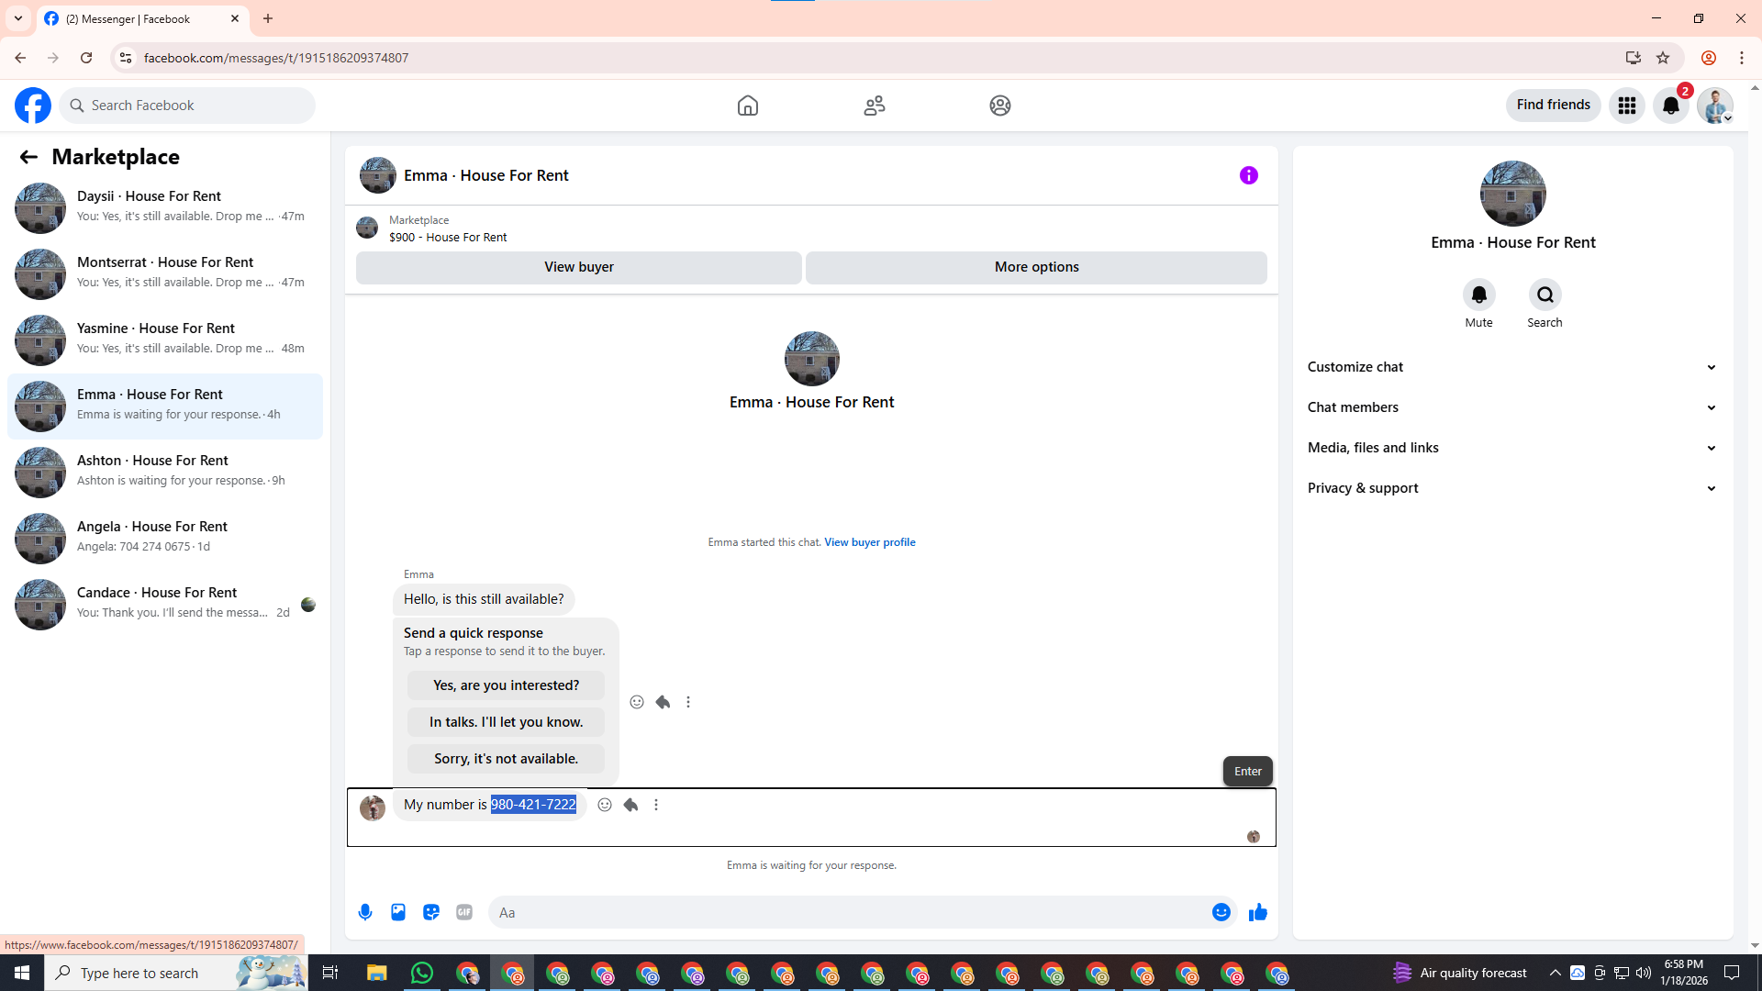
Task: Open the emoji picker in message box
Action: (x=1221, y=912)
